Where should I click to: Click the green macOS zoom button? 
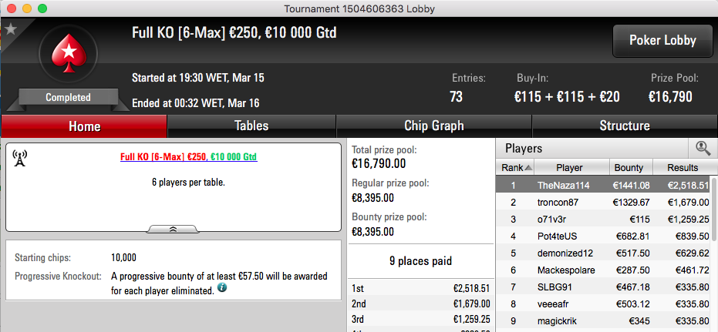(x=42, y=8)
